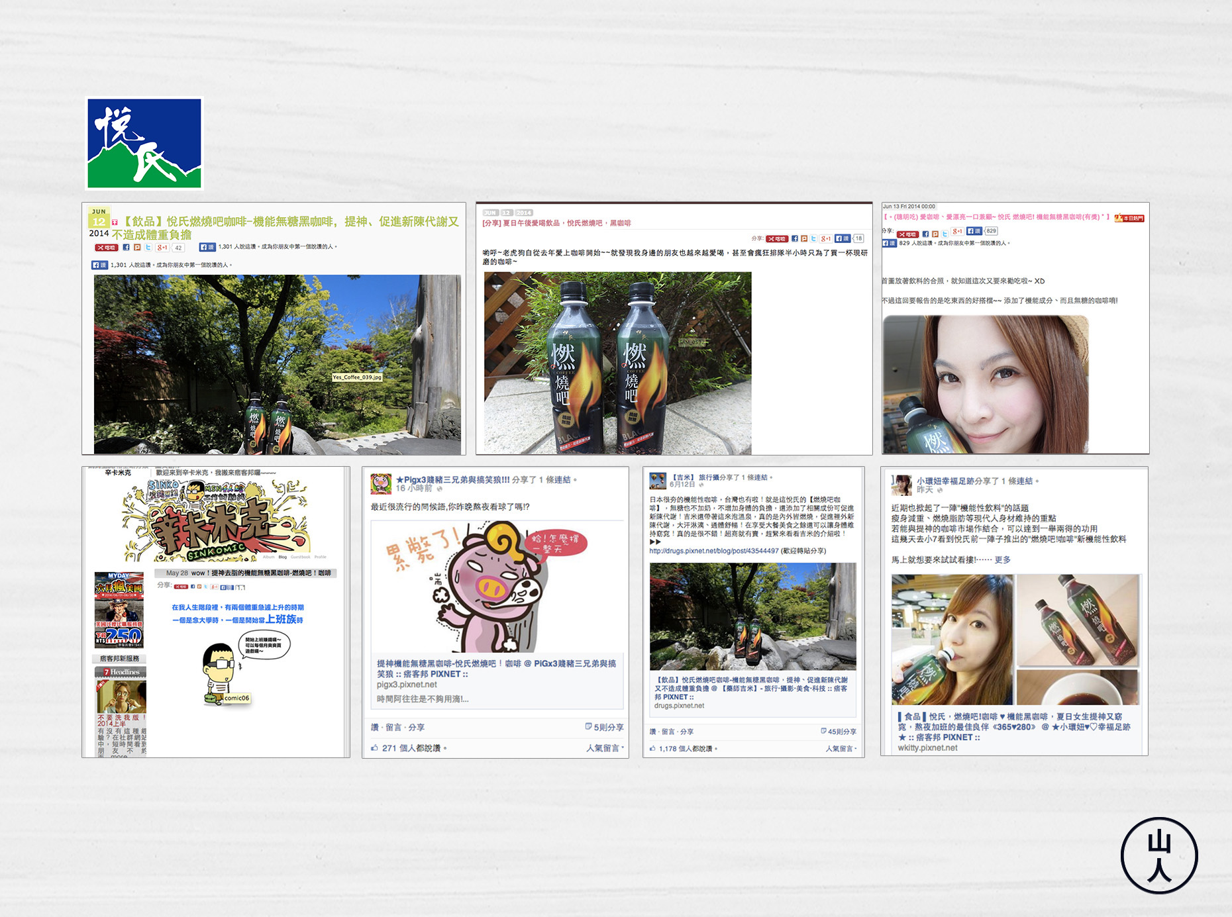The height and width of the screenshot is (917, 1232).
Task: Open the two coffee bottles photo in middle blog
Action: [x=617, y=363]
